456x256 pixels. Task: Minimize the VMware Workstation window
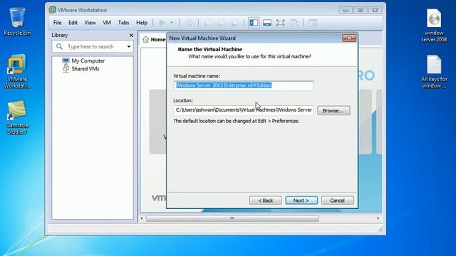point(346,10)
